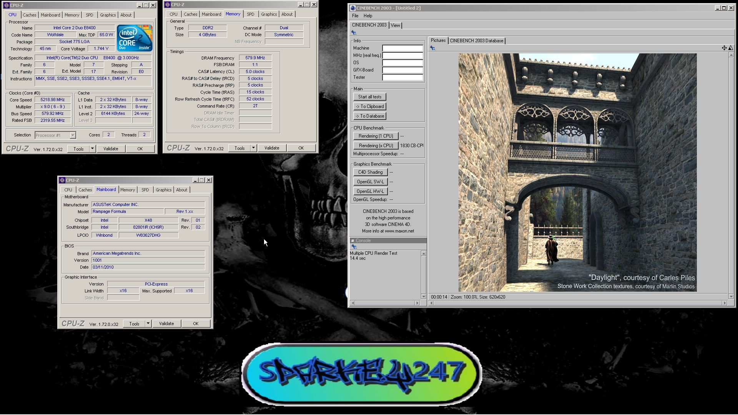The width and height of the screenshot is (738, 415).
Task: Start the C4D Shading benchmark
Action: pos(370,172)
